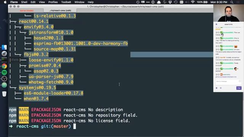
Task: Click fbjs@0.3.2 entry
Action: (36, 54)
